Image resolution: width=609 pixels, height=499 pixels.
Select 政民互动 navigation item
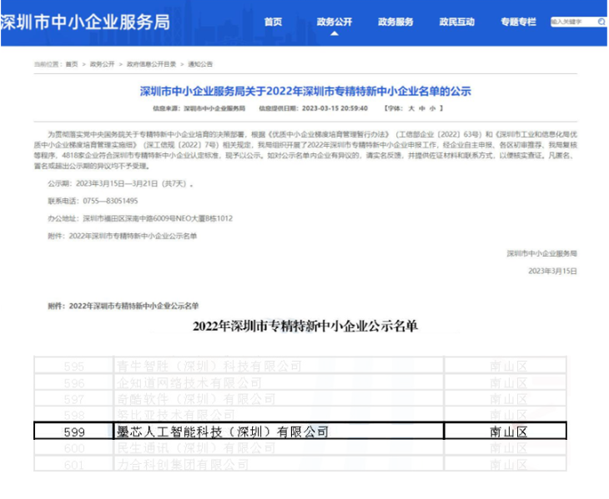(457, 22)
